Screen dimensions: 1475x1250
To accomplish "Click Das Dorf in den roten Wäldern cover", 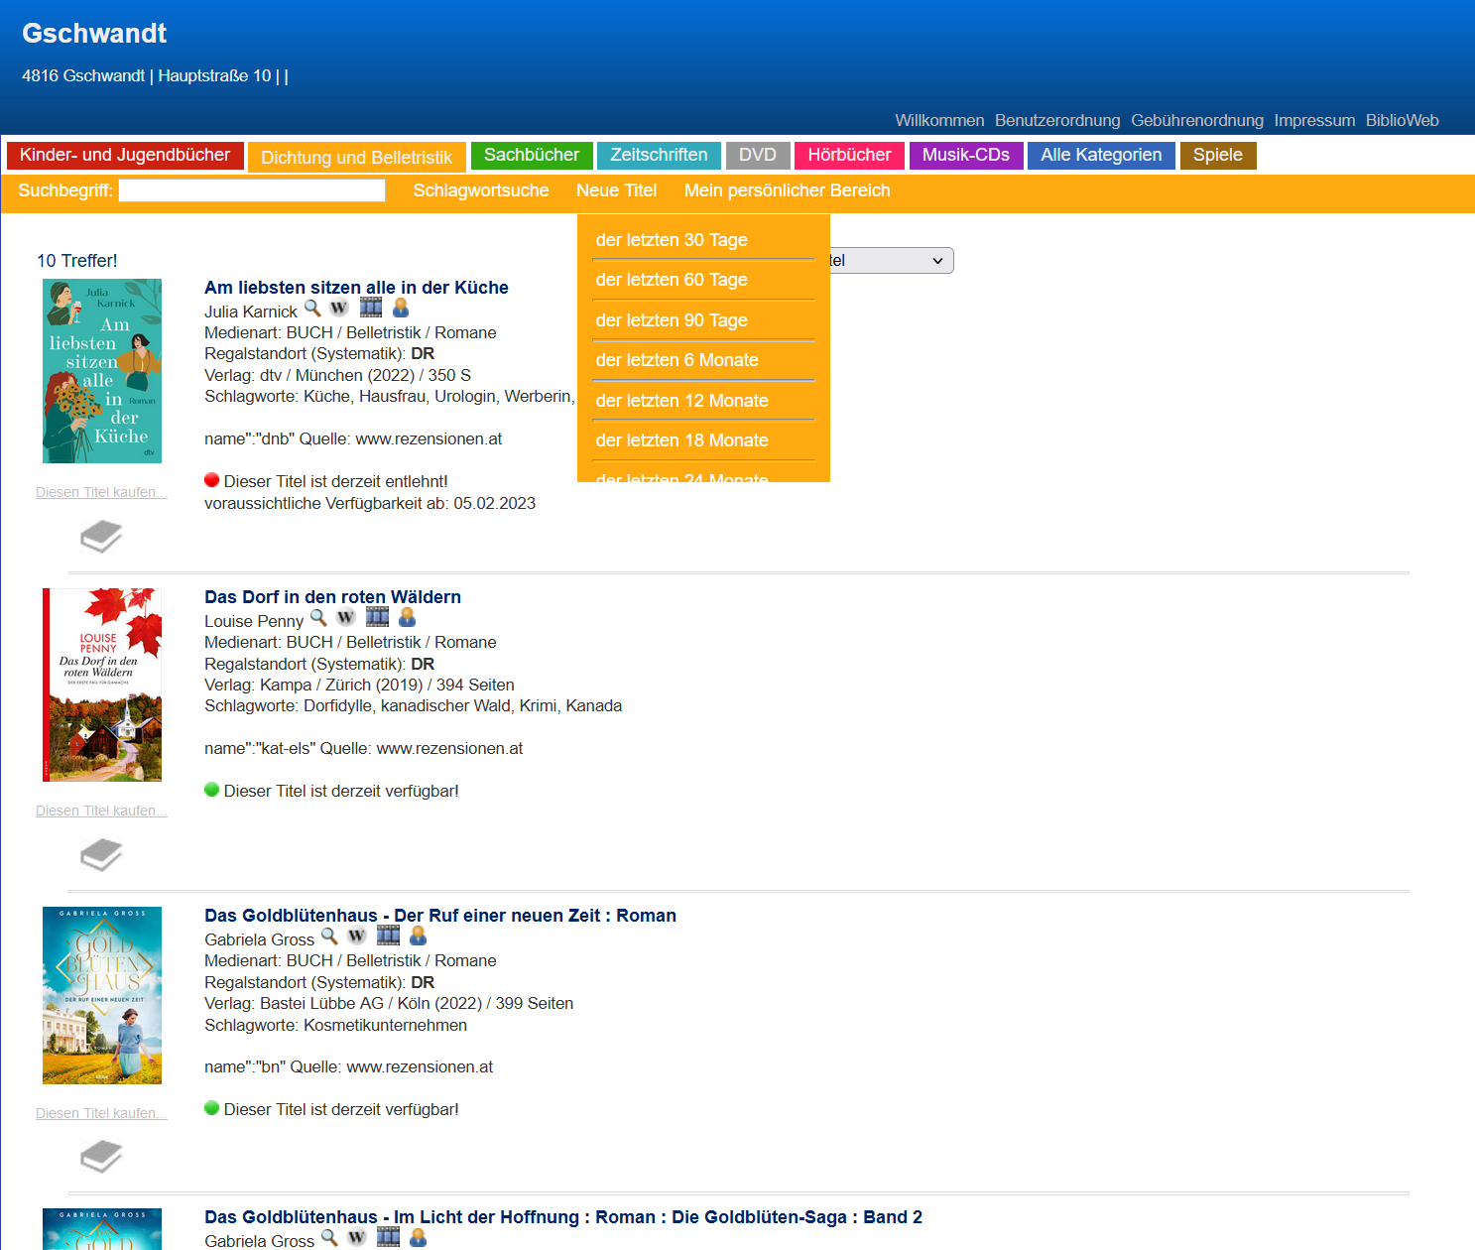I will [102, 685].
